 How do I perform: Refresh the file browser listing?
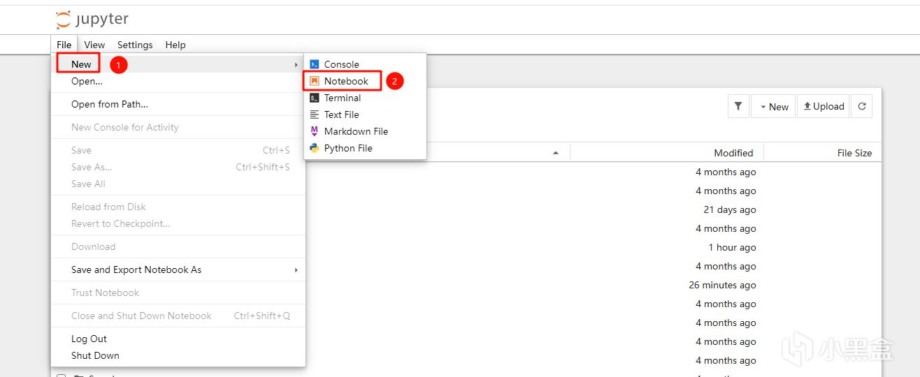click(862, 106)
